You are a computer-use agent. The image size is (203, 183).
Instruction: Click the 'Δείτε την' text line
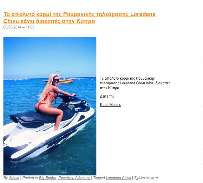coord(107,96)
